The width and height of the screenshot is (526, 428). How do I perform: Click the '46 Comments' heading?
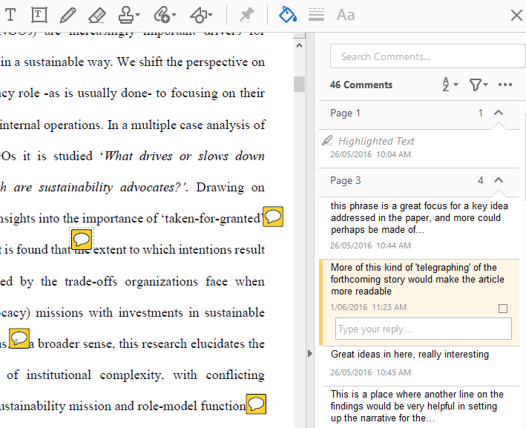tap(361, 85)
